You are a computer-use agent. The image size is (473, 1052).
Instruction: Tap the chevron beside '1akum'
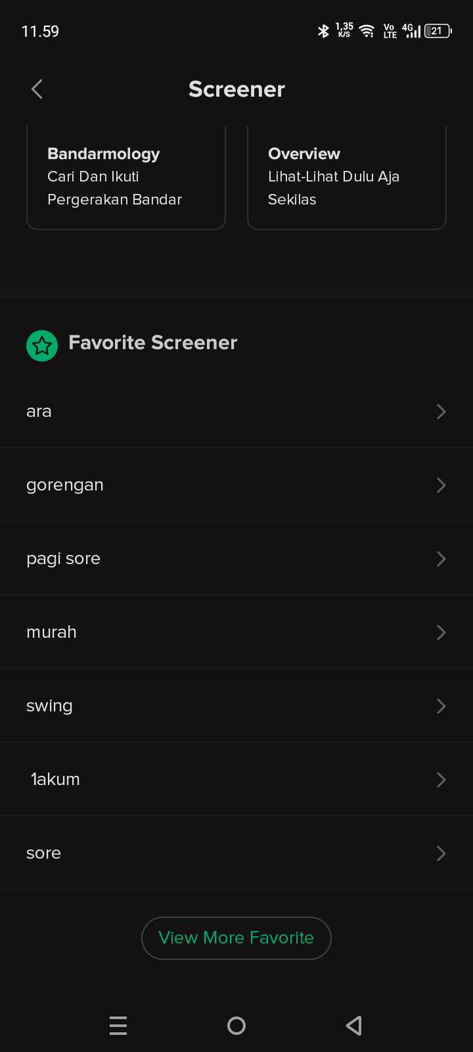[x=441, y=780]
